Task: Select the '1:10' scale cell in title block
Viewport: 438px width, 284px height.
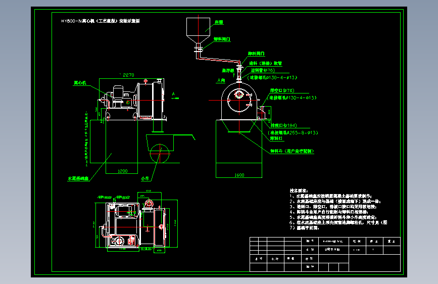Action: click(357, 250)
